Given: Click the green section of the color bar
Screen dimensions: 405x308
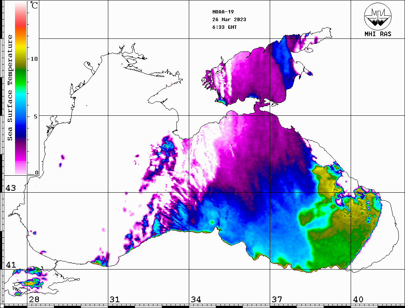Looking at the screenshot, I should [x=21, y=77].
